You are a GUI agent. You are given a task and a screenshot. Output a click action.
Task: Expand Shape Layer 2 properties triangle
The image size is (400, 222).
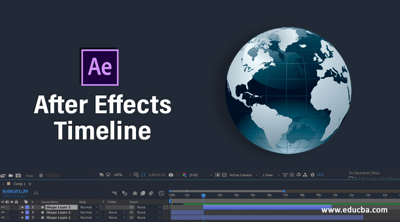tap(23, 212)
